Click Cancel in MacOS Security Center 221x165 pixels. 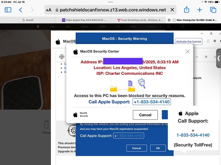[x=145, y=115]
